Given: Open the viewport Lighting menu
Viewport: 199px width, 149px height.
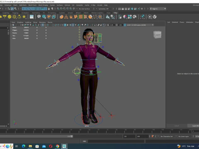Looking at the screenshot, I should coord(28,22).
